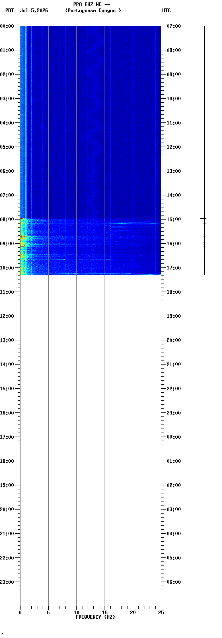The image size is (222, 638).
Task: Click the UTC '12:00' time label
Action: 174,147
